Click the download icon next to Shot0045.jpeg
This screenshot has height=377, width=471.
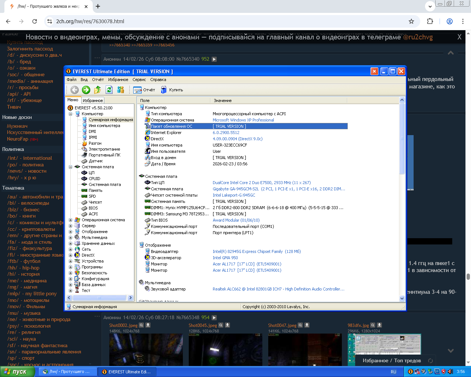pyautogui.click(x=227, y=325)
